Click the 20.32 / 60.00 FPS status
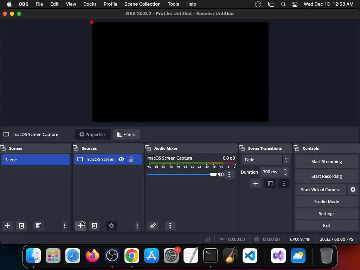Image resolution: width=360 pixels, height=270 pixels. (x=336, y=239)
